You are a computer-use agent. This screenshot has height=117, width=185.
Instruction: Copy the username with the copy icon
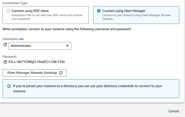coord(5,44)
